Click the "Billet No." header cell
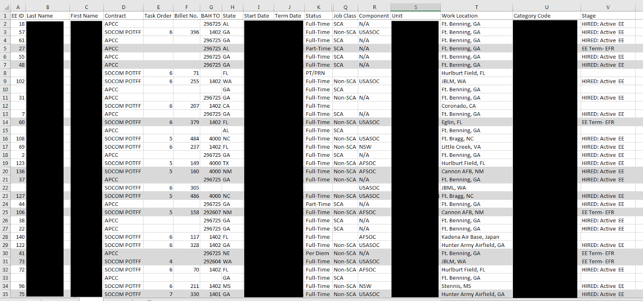This screenshot has width=643, height=301. pyautogui.click(x=186, y=16)
